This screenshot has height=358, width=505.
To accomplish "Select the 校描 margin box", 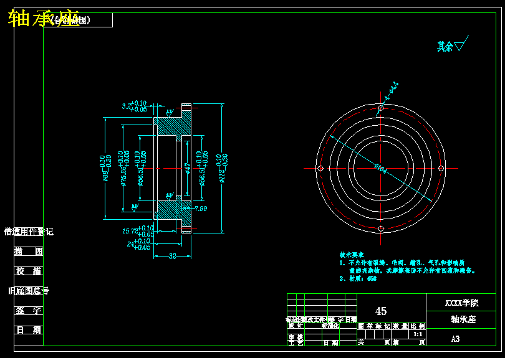I will [29, 271].
